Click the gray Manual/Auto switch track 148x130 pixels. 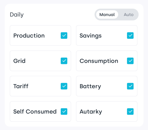click(x=117, y=14)
